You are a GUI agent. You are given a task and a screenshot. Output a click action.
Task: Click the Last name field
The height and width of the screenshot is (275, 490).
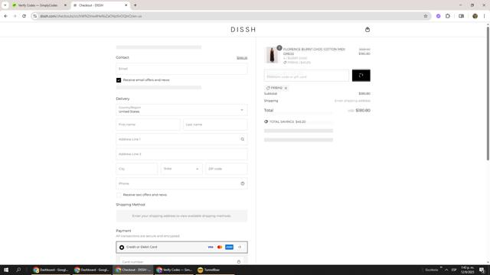[x=215, y=125]
